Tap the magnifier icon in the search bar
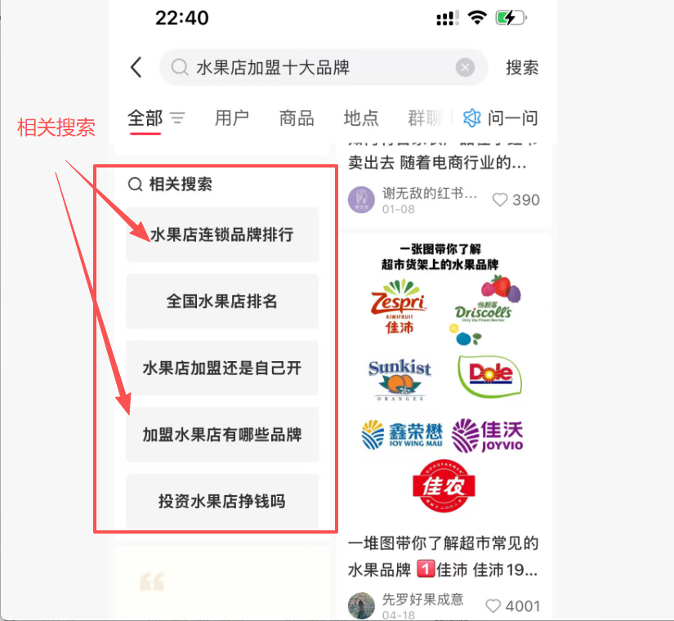The image size is (674, 621). click(179, 68)
